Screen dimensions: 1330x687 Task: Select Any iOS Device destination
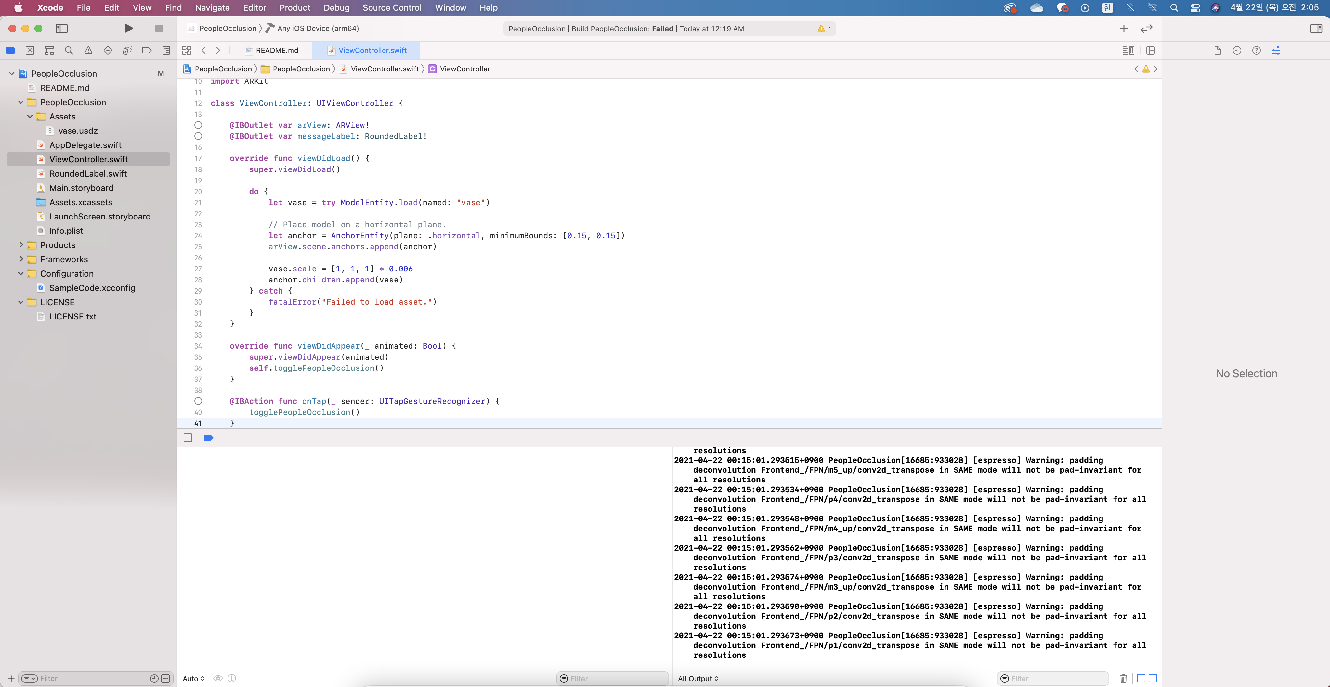click(x=318, y=28)
